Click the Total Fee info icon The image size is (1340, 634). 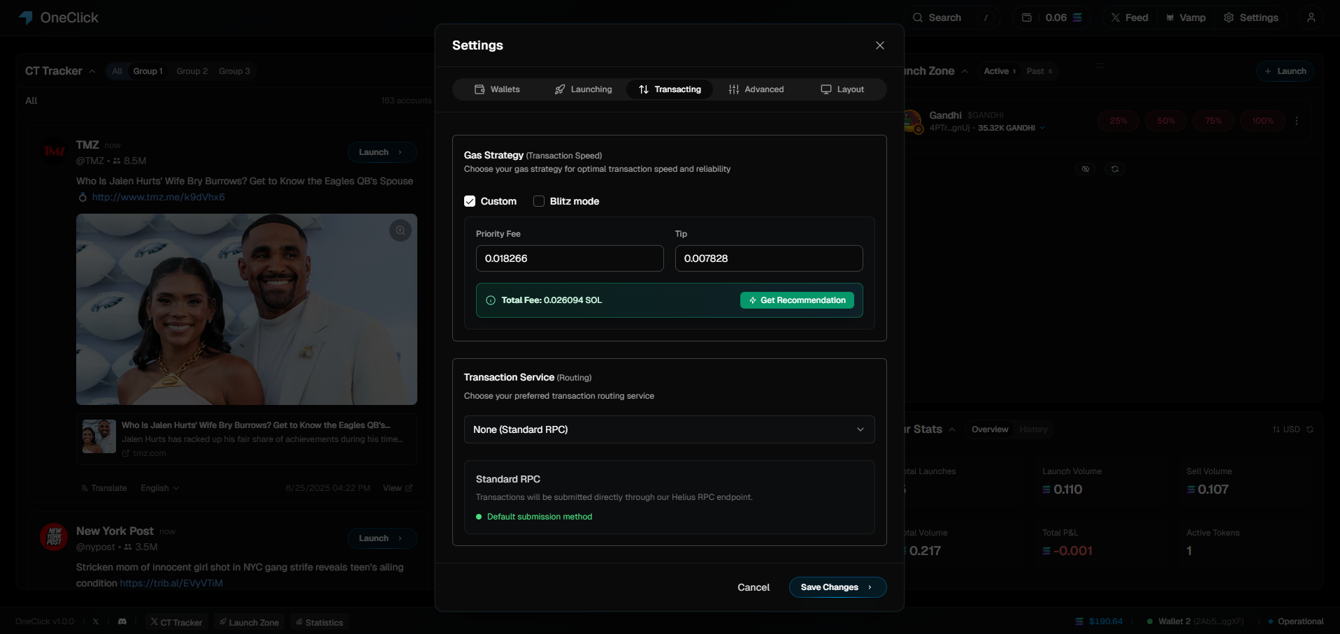(x=491, y=300)
